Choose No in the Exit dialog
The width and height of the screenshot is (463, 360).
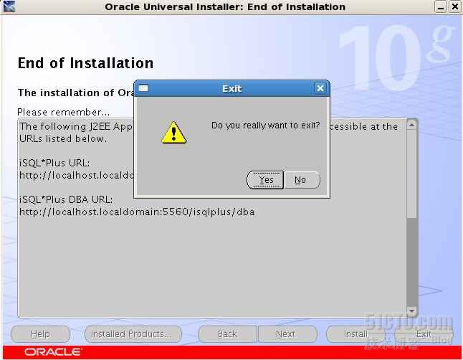click(x=302, y=180)
